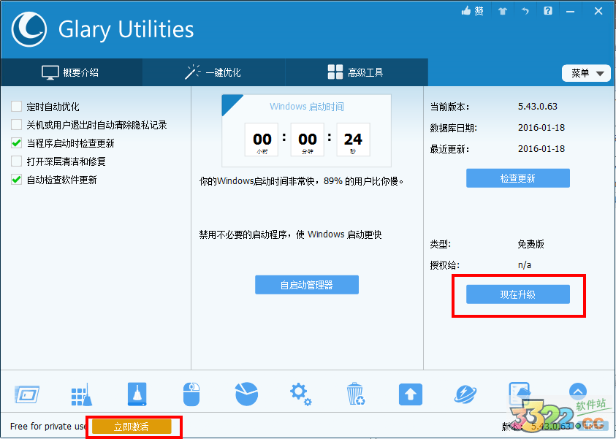Launch the trash bin uninstall manager icon
The width and height of the screenshot is (616, 439).
click(356, 394)
